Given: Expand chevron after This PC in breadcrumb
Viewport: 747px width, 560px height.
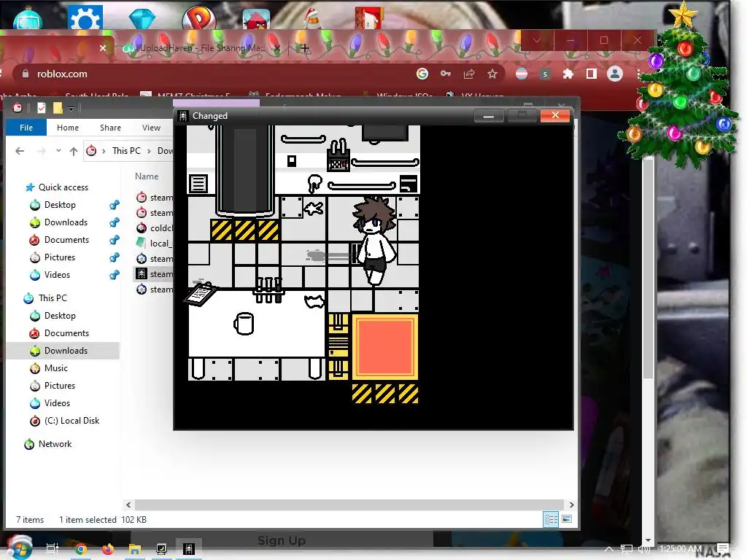Looking at the screenshot, I should click(x=149, y=151).
